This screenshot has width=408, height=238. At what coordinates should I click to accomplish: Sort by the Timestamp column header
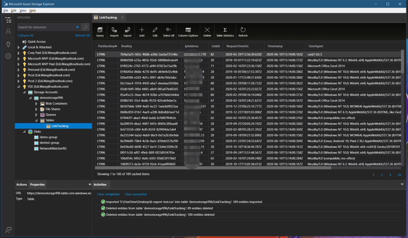click(275, 46)
